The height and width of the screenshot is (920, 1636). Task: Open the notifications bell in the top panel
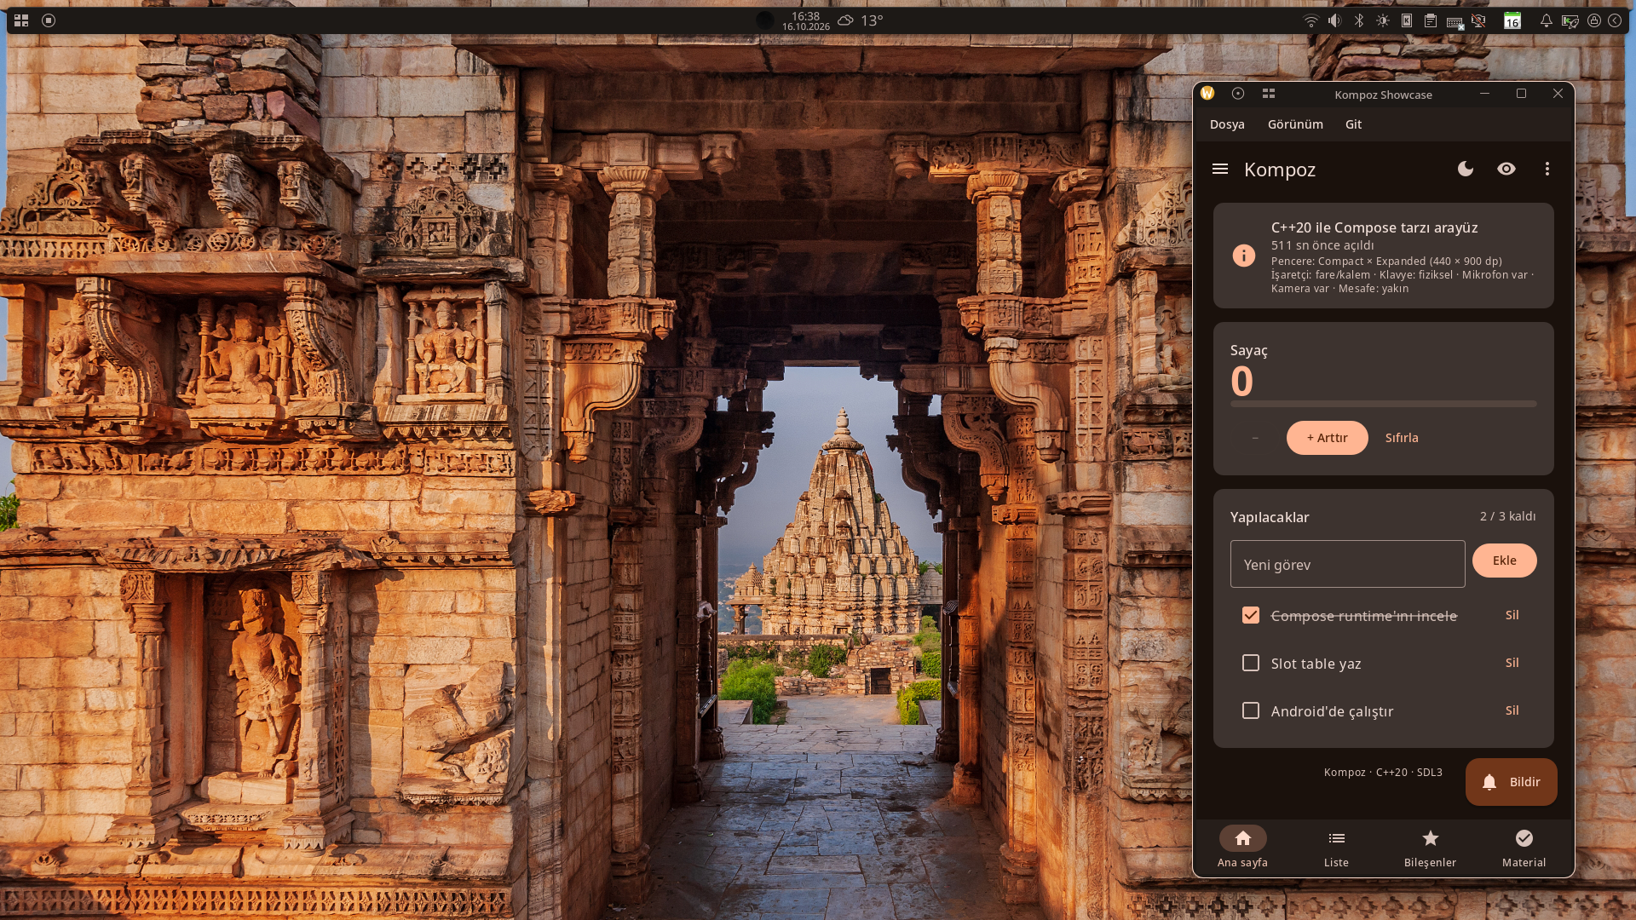[1546, 20]
